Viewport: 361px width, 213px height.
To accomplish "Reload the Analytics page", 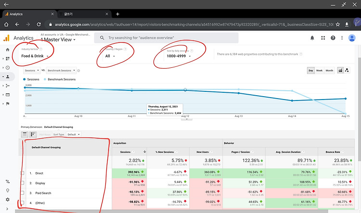I will (x=39, y=25).
